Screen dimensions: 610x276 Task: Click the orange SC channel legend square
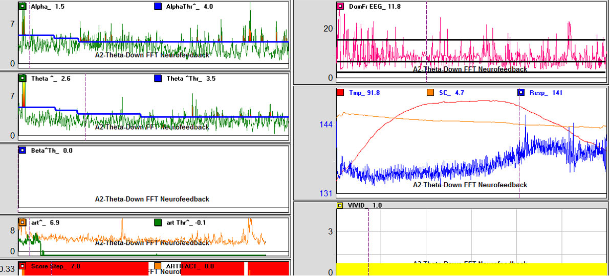[431, 93]
